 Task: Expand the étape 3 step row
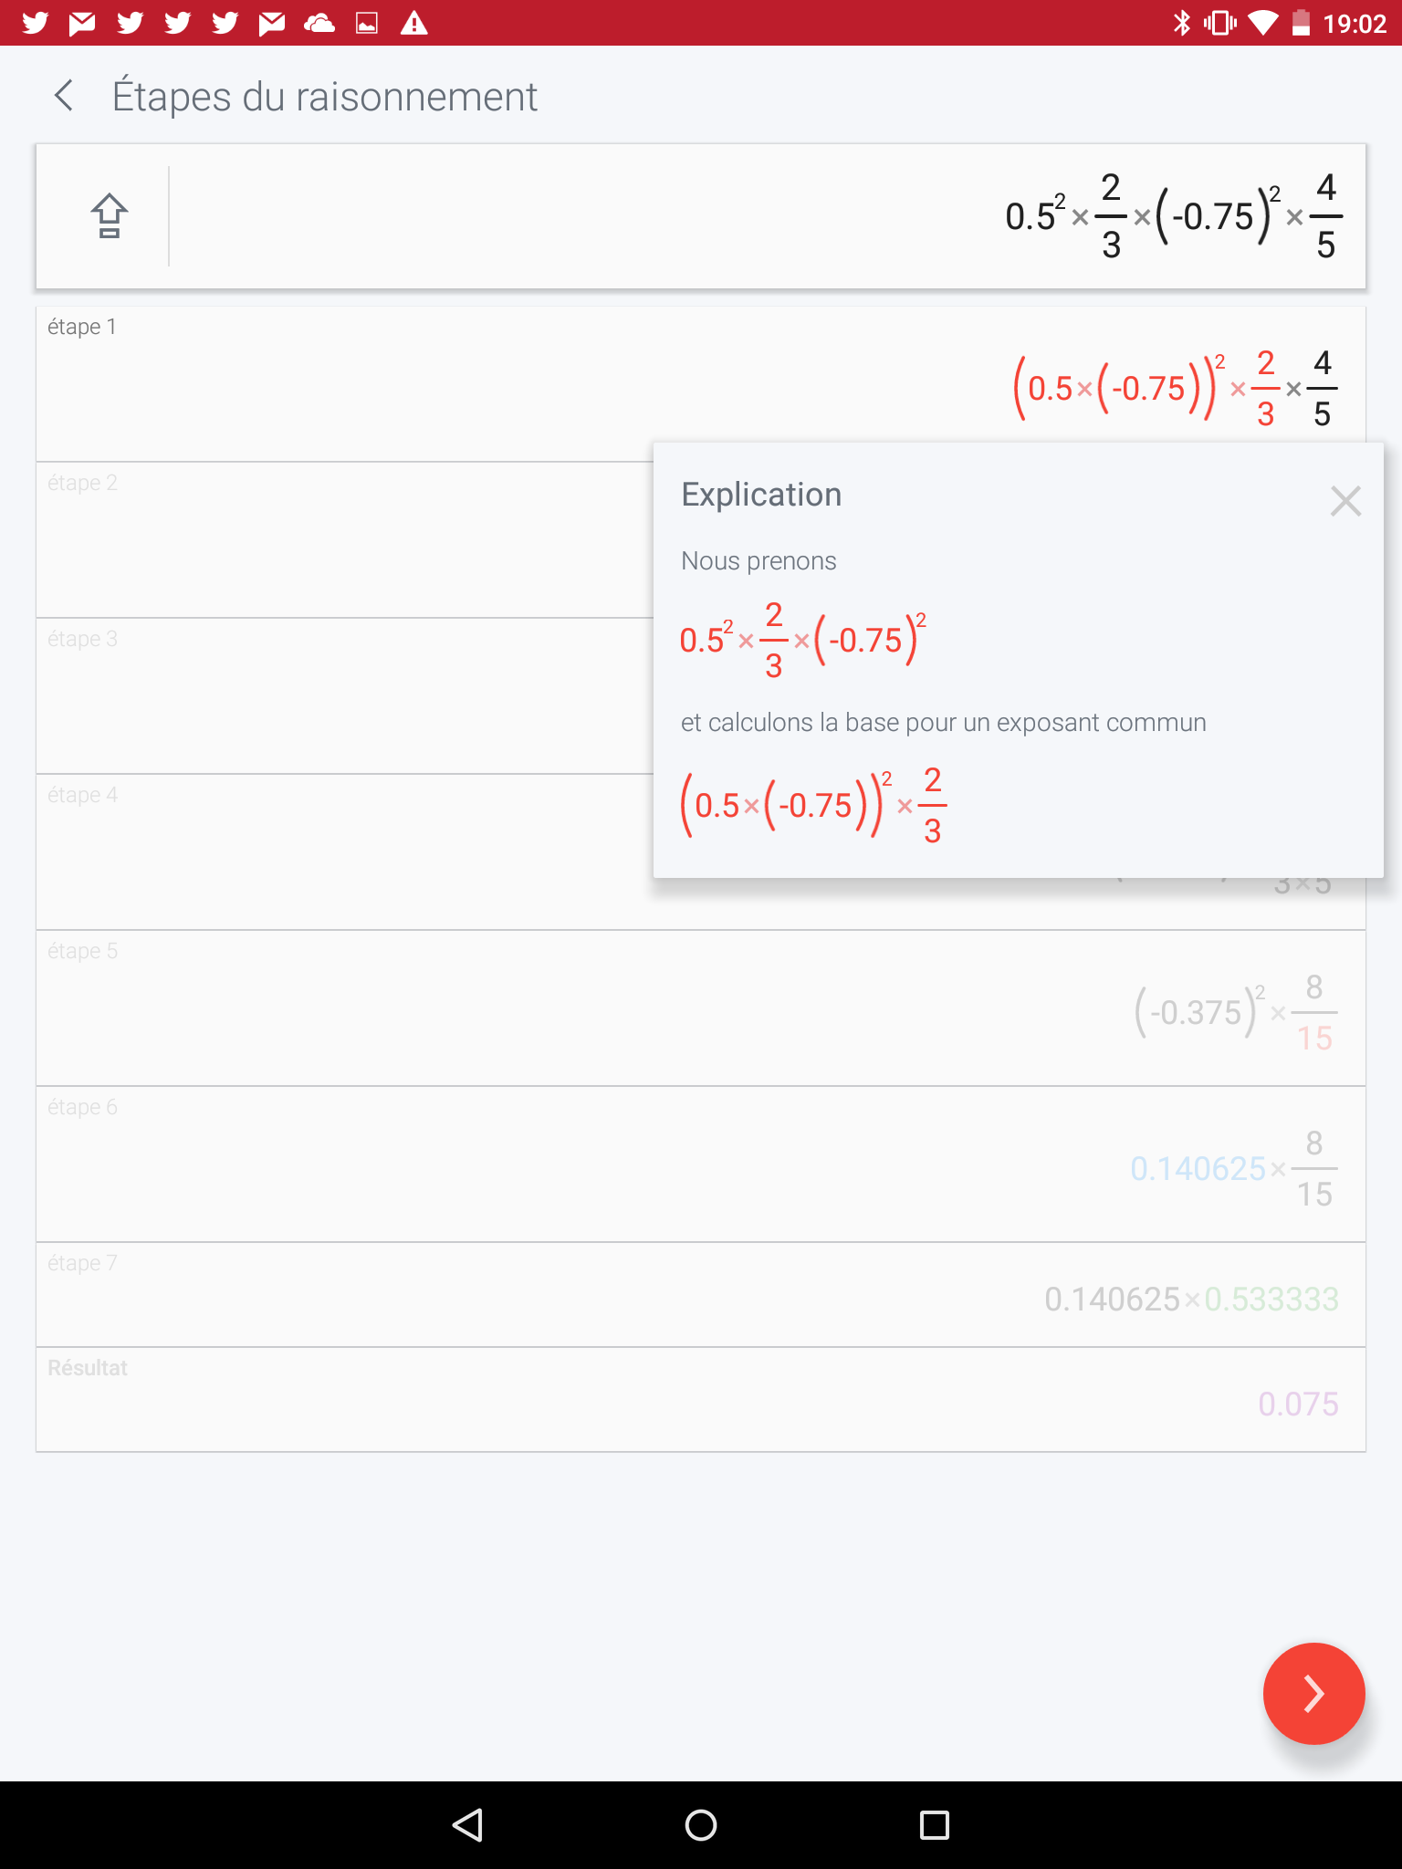click(x=345, y=696)
